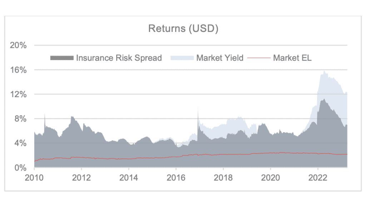Click the Market EL legend line sample
Image resolution: width=366 pixels, height=206 pixels.
pyautogui.click(x=259, y=58)
